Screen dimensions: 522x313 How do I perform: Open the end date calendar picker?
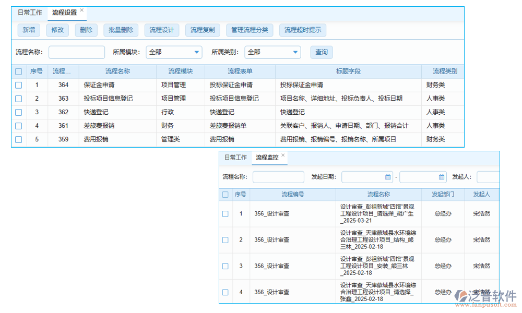click(x=440, y=177)
